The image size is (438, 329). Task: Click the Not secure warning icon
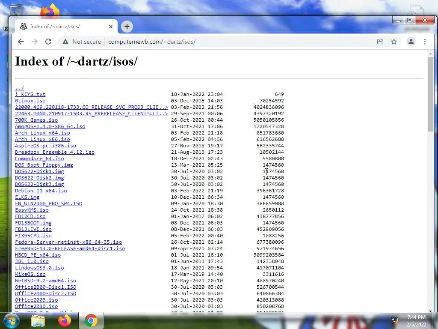(65, 42)
